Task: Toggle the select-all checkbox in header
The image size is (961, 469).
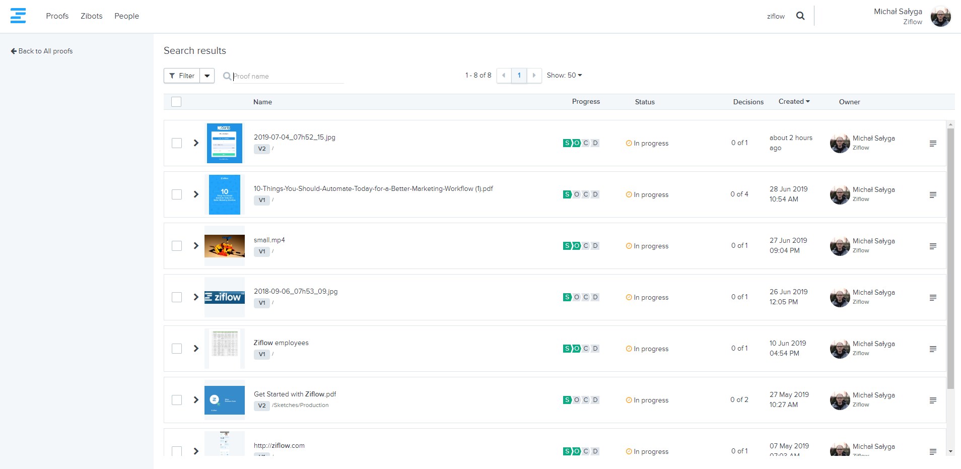Action: 176,102
